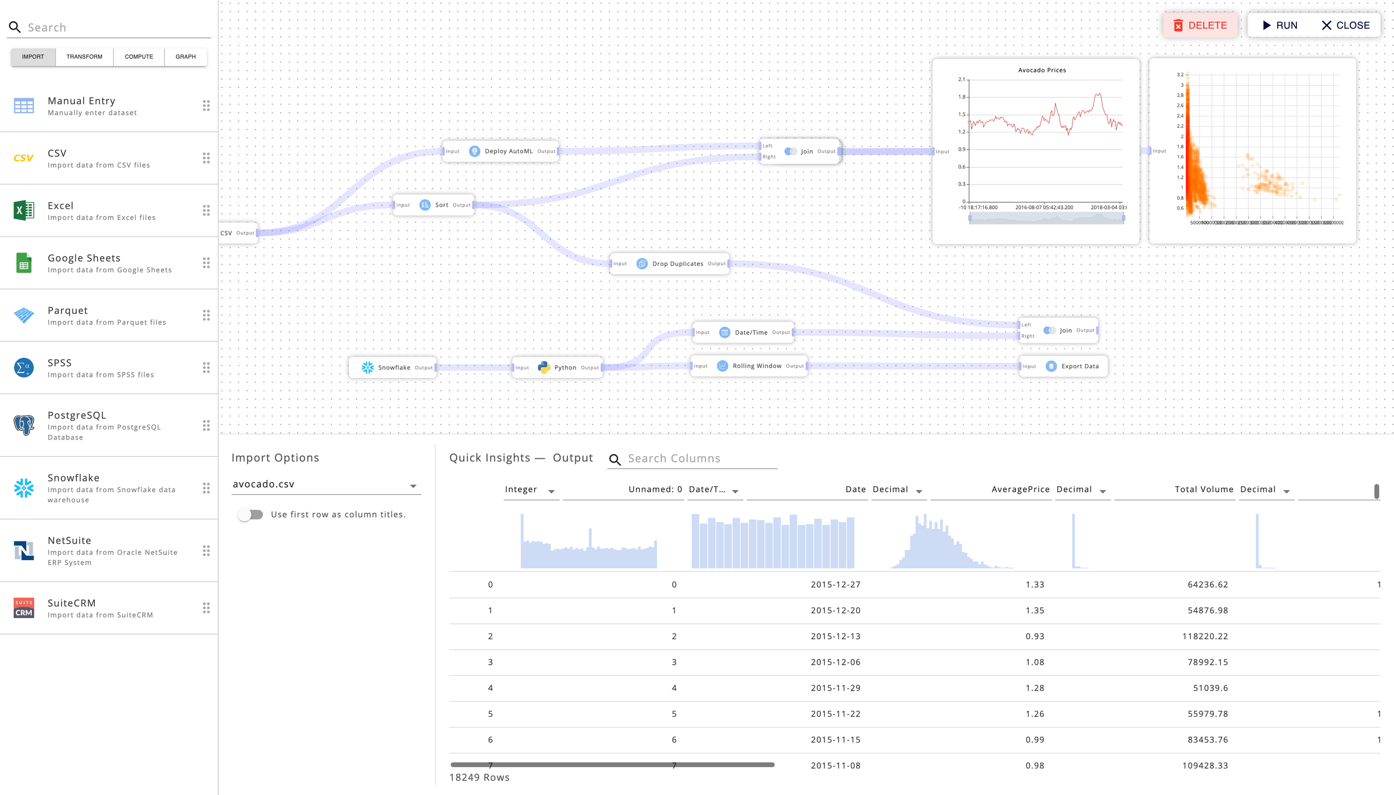Switch to the TRANSFORM tab

click(84, 57)
